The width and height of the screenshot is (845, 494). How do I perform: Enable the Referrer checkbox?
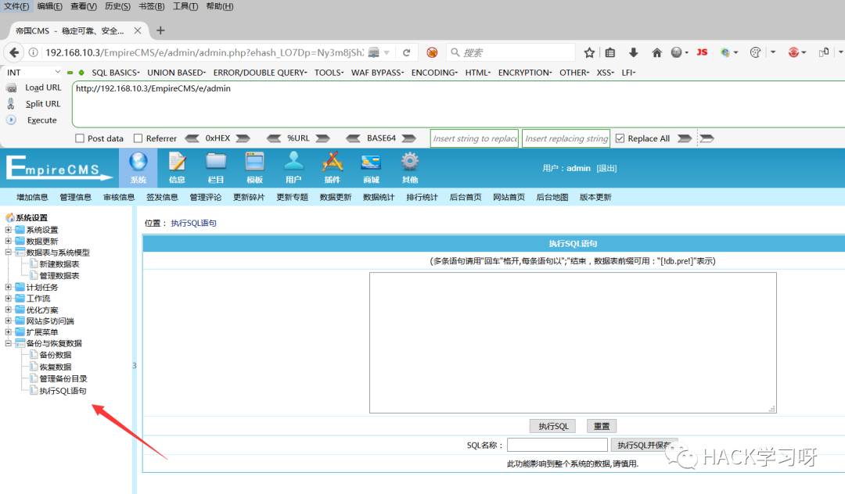pyautogui.click(x=138, y=138)
